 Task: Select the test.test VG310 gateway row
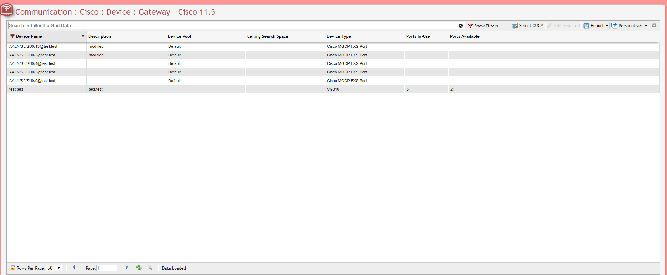pyautogui.click(x=214, y=89)
